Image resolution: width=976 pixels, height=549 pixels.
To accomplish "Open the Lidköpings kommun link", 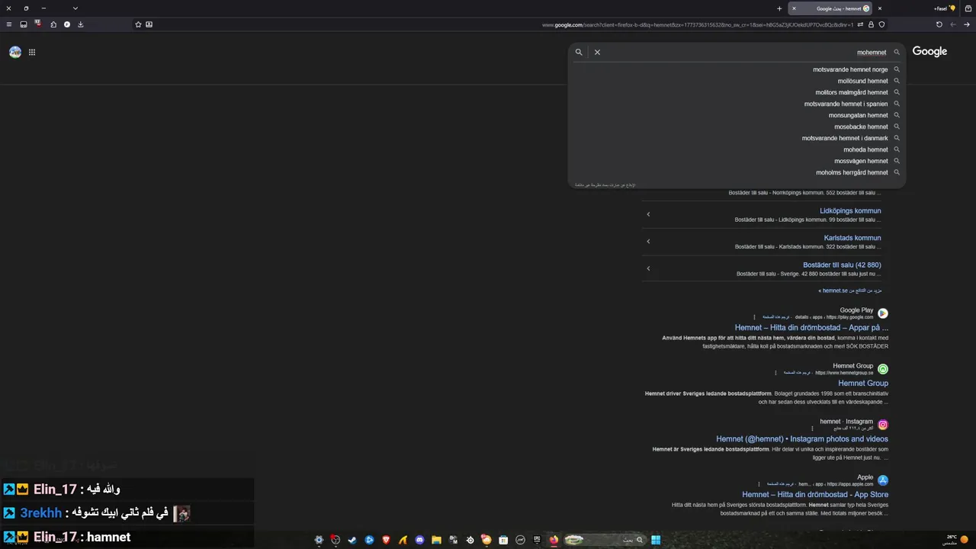I will pyautogui.click(x=850, y=210).
